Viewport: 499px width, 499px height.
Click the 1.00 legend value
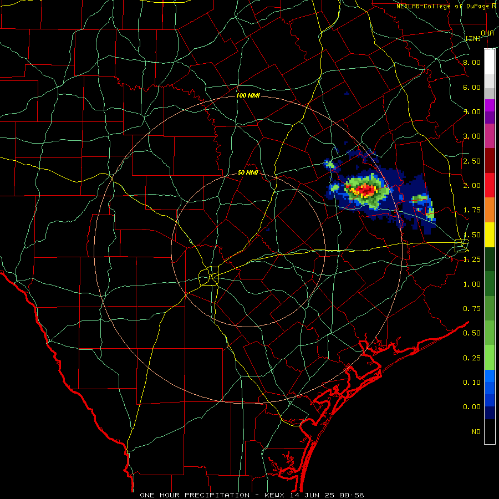click(472, 284)
